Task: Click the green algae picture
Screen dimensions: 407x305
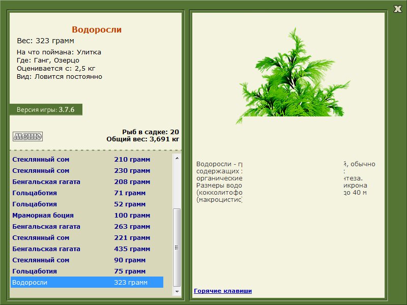Action: tap(293, 75)
